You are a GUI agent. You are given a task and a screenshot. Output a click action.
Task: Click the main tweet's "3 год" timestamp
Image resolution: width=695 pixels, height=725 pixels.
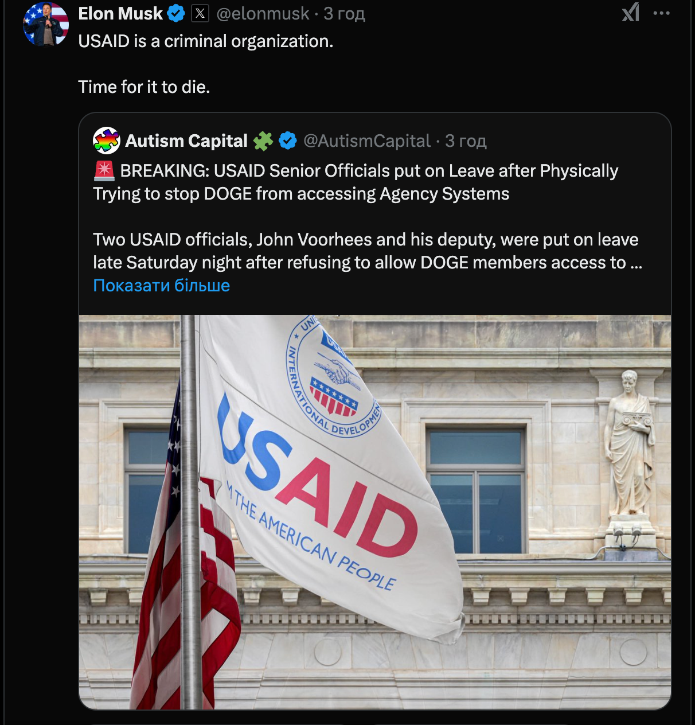click(x=344, y=13)
